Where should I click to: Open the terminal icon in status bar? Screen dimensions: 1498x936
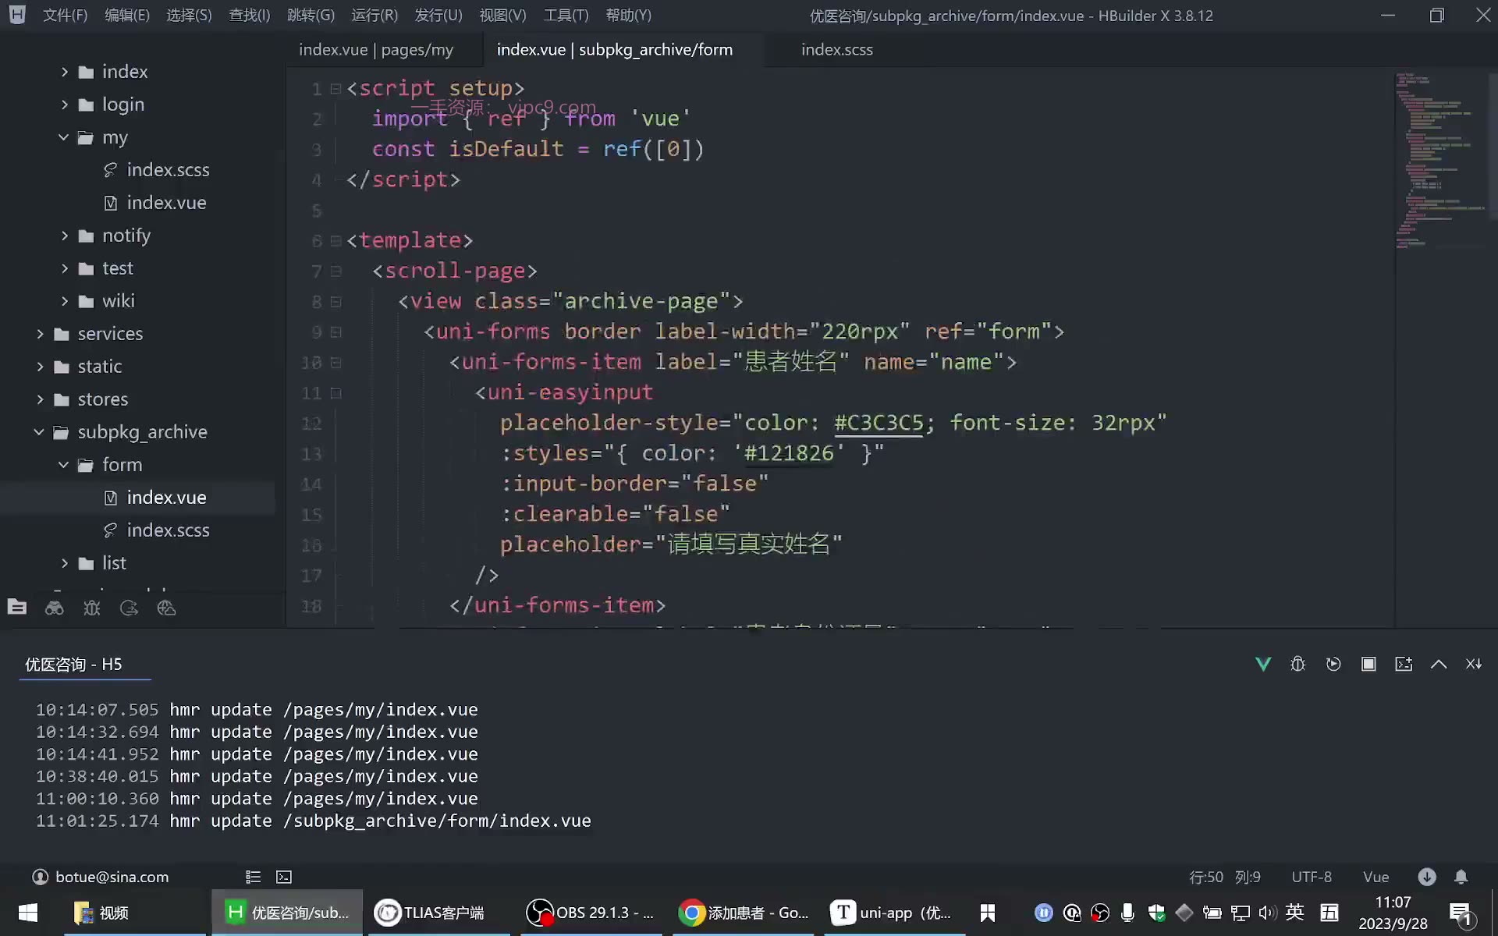coord(284,877)
